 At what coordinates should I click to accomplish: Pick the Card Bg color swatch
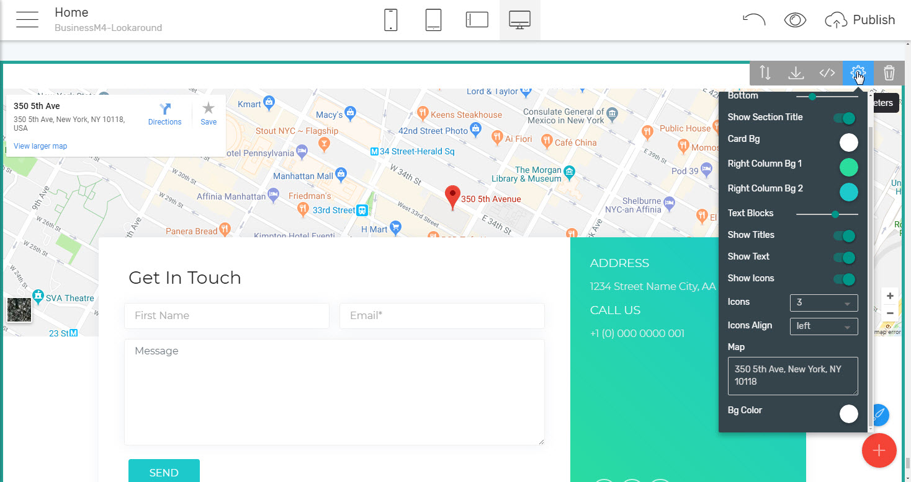(848, 142)
